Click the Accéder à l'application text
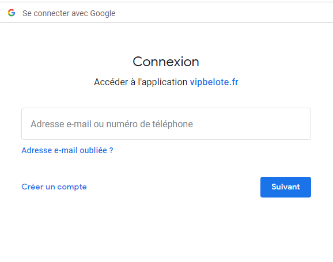Screen dimensions: 333x262 (x=141, y=82)
